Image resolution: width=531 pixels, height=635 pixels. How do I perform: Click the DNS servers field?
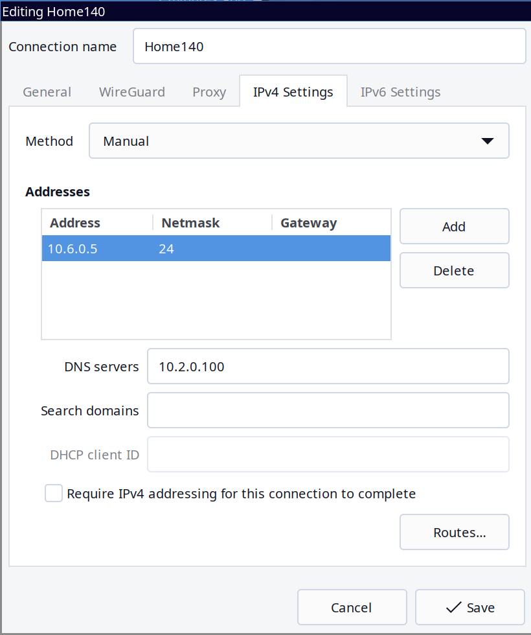(328, 367)
